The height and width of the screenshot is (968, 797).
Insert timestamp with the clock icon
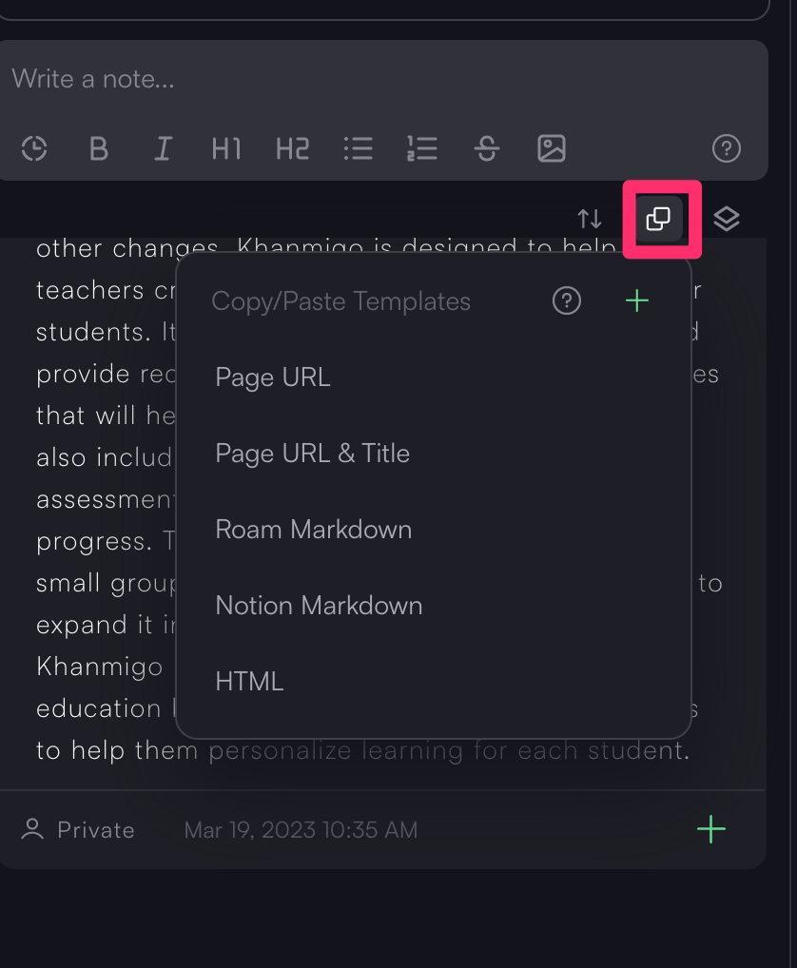coord(34,148)
